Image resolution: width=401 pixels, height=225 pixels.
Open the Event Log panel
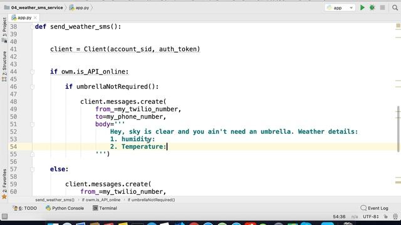pyautogui.click(x=375, y=208)
